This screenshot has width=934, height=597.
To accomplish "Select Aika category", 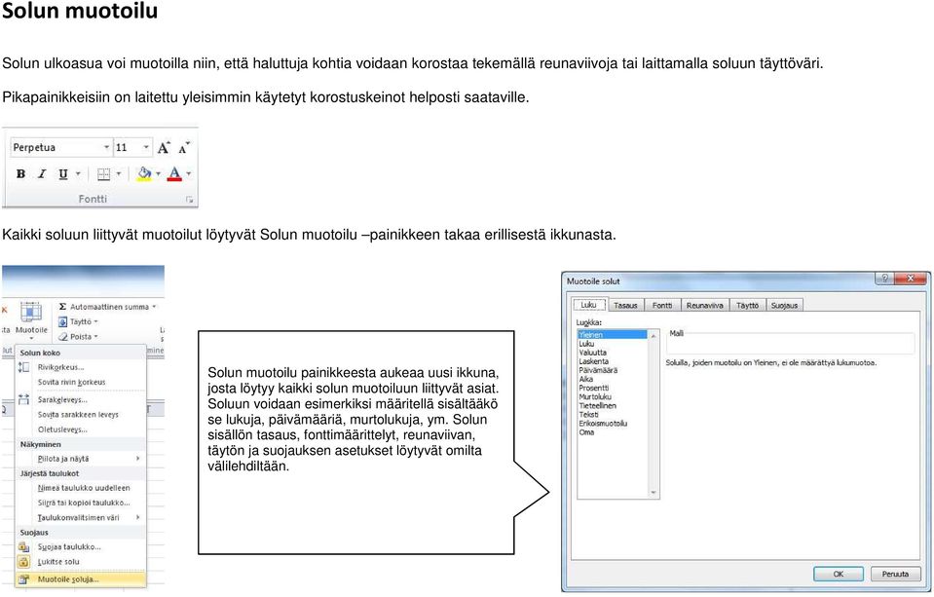I will [612, 379].
